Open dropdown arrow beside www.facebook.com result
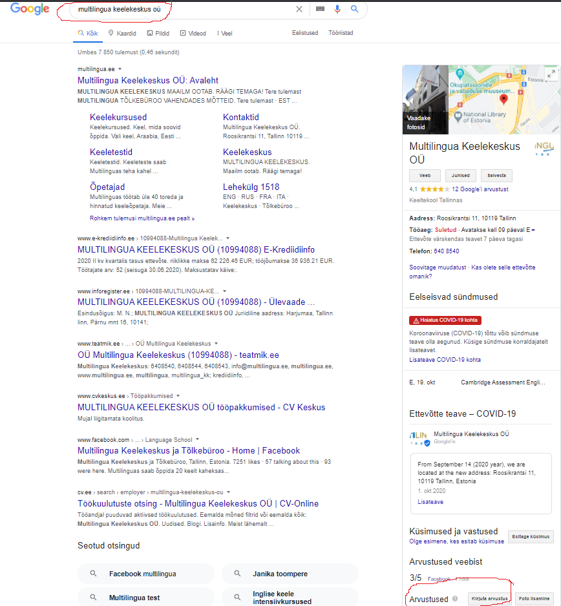The width and height of the screenshot is (561, 606). pos(198,440)
